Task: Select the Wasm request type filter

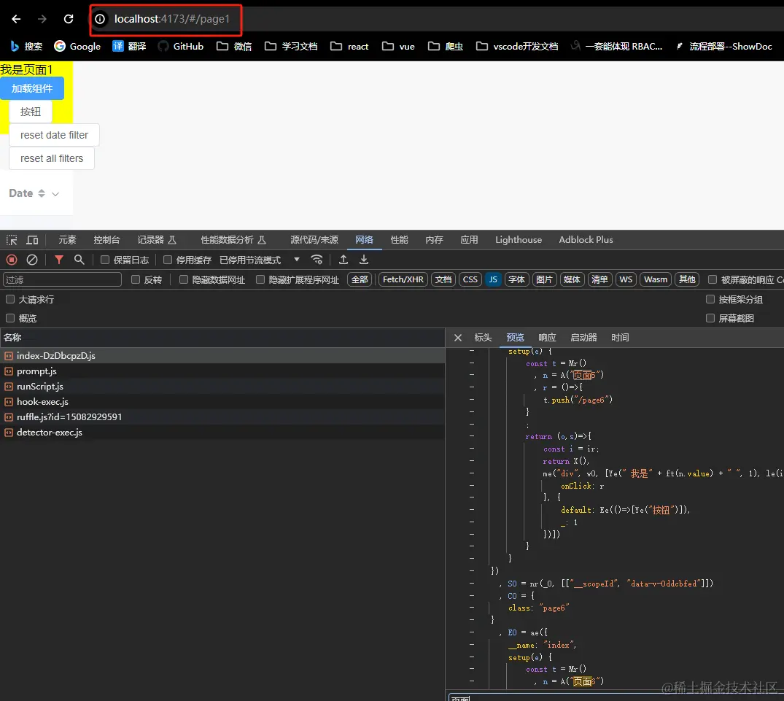Action: [656, 279]
